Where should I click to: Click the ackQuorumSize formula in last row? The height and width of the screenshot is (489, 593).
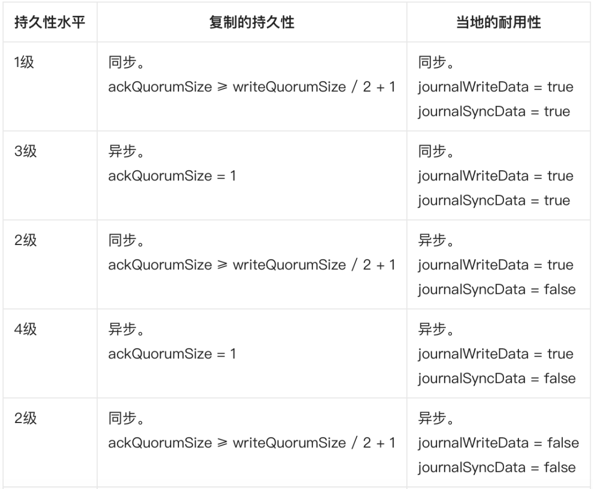pyautogui.click(x=251, y=443)
